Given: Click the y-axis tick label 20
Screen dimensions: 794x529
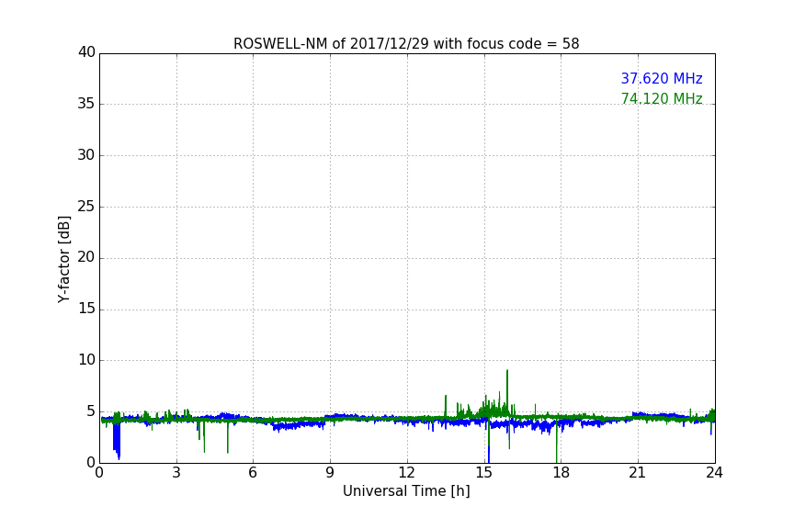Looking at the screenshot, I should tap(86, 257).
